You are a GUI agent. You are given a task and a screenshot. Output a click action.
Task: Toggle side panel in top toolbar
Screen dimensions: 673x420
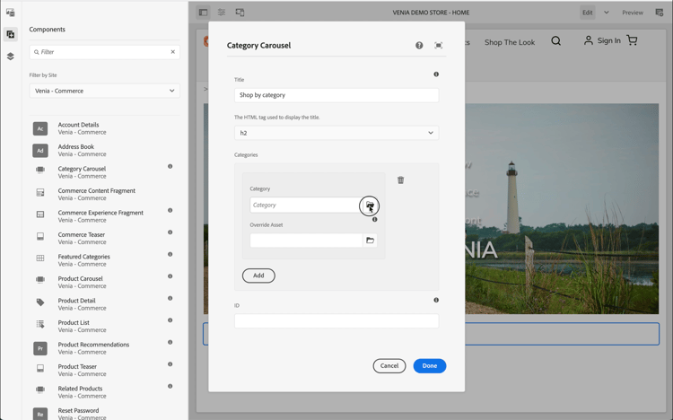pyautogui.click(x=204, y=13)
